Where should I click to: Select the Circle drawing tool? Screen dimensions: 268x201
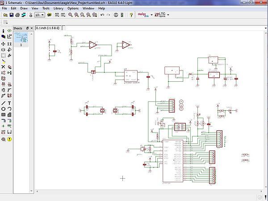click(x=4, y=109)
